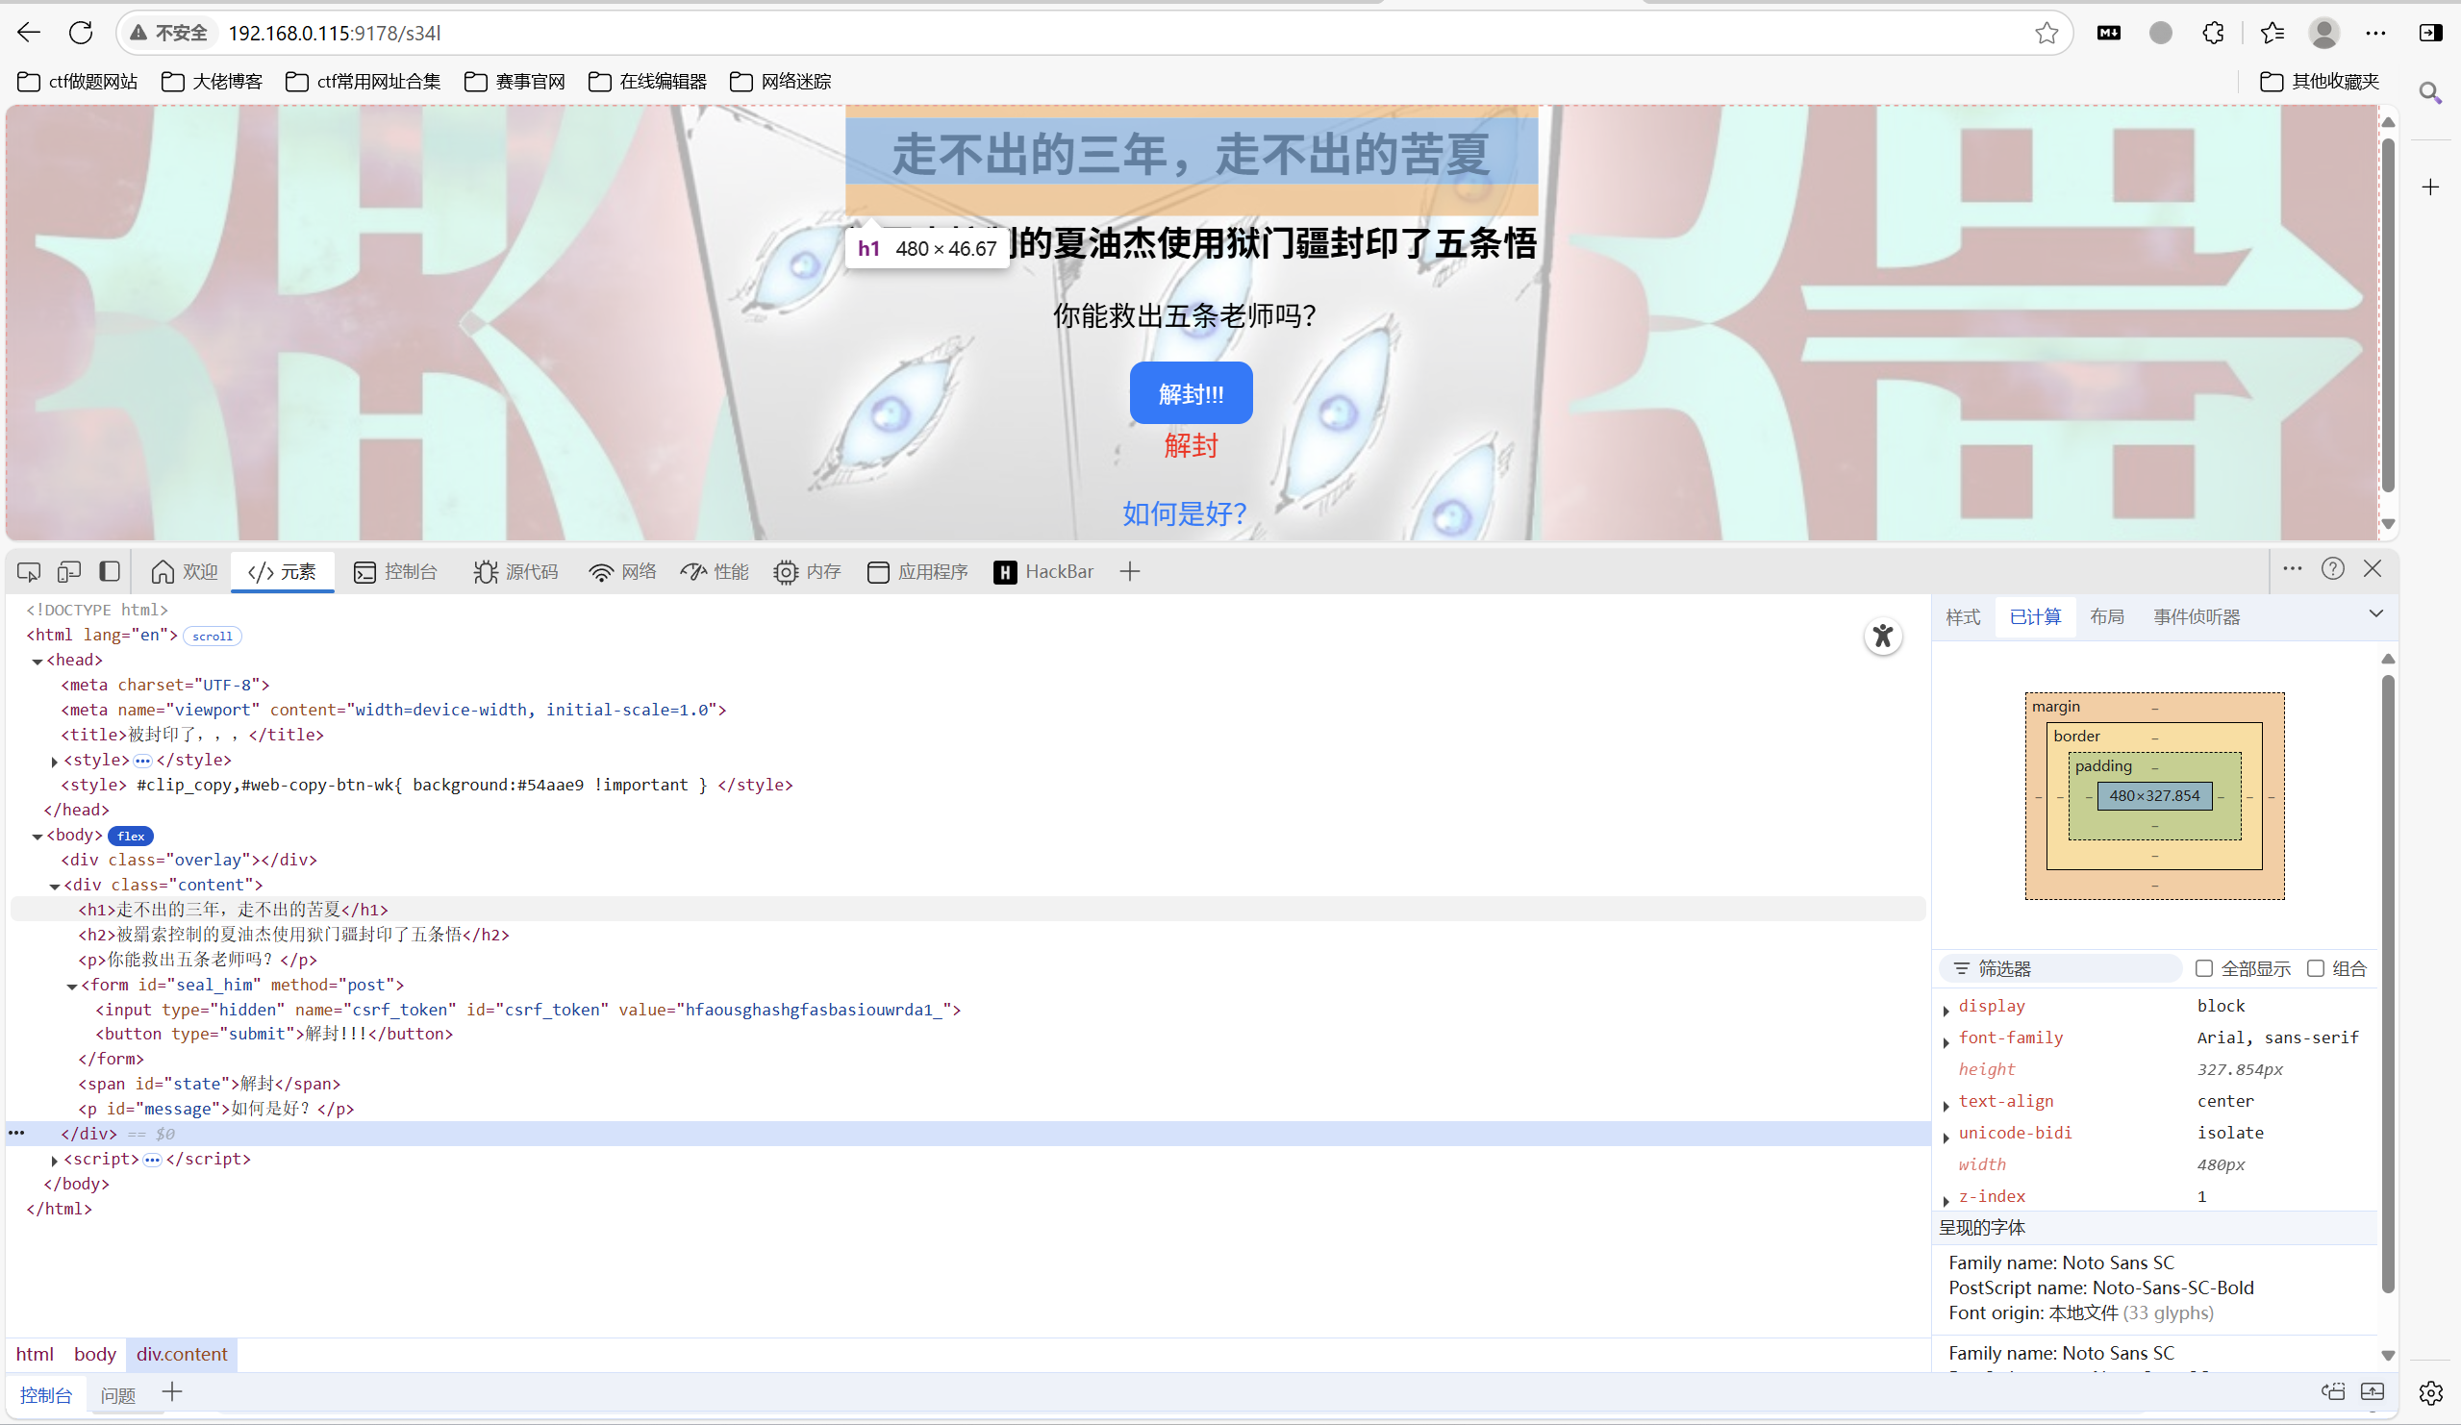Open the 大佬博客 bookmark folder

212,82
